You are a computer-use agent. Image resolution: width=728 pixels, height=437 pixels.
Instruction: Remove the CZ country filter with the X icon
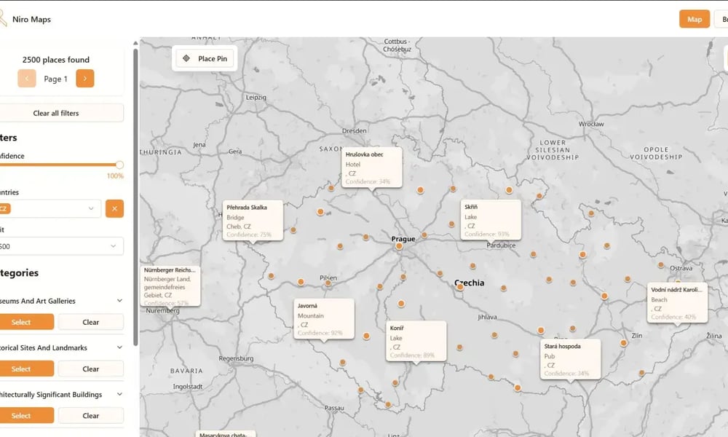114,208
